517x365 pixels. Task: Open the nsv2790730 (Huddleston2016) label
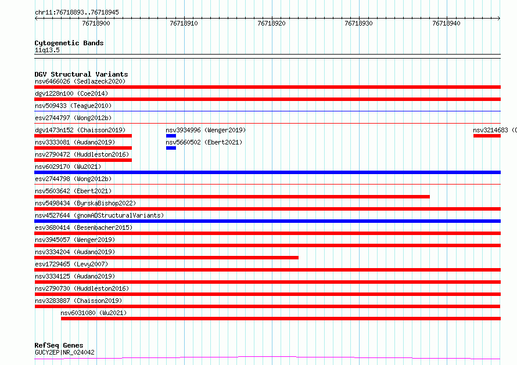[82, 288]
